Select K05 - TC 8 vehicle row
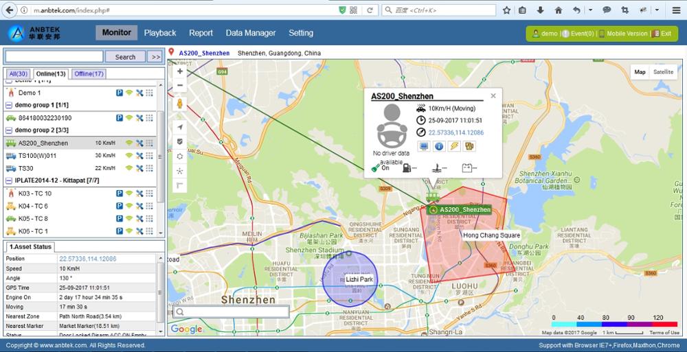Screen dimensions: 687x352 (80, 218)
